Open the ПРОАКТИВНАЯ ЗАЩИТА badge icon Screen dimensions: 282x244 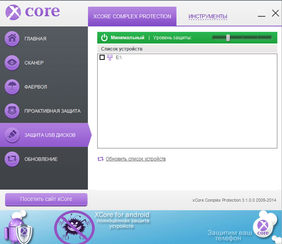12,111
